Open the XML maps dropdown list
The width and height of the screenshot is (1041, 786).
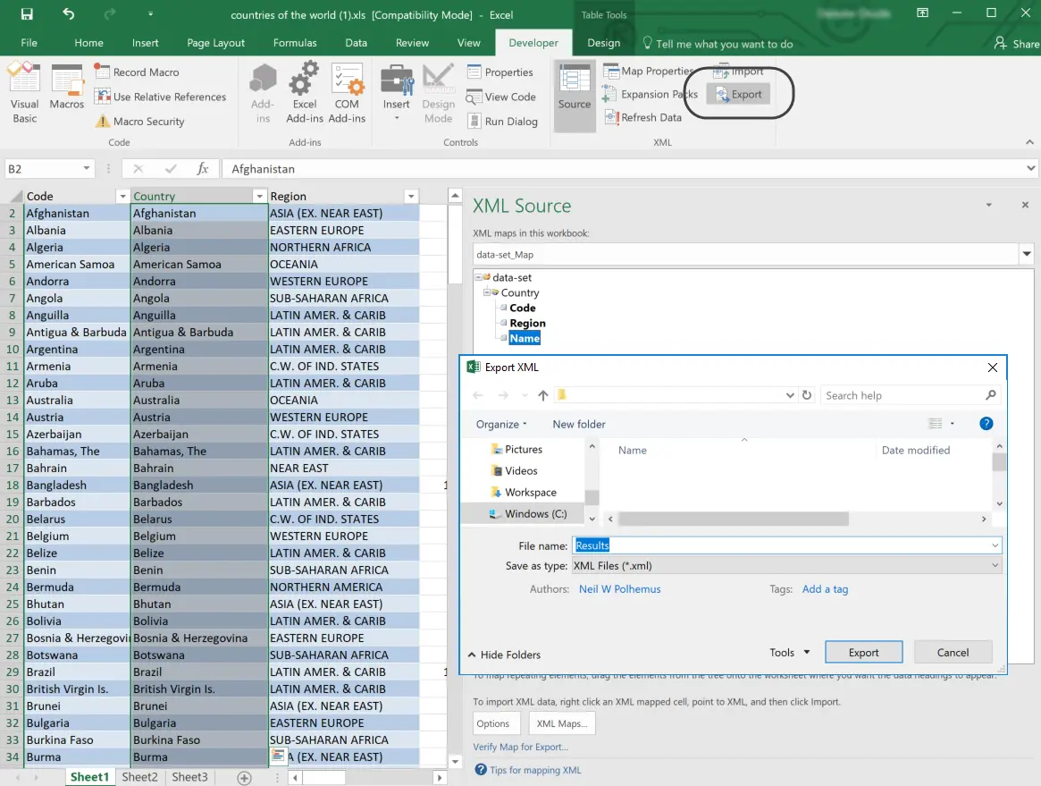1027,254
